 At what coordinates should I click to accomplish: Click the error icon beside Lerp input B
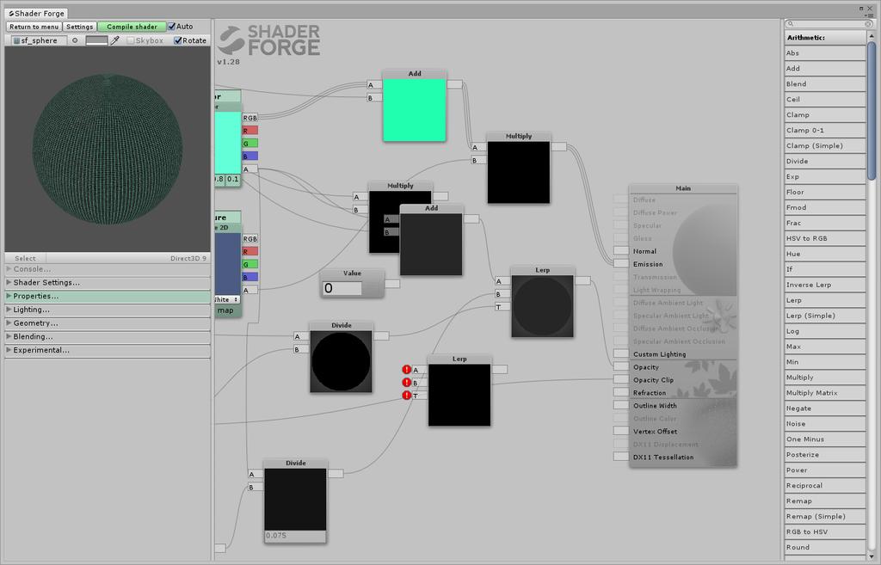[x=407, y=383]
